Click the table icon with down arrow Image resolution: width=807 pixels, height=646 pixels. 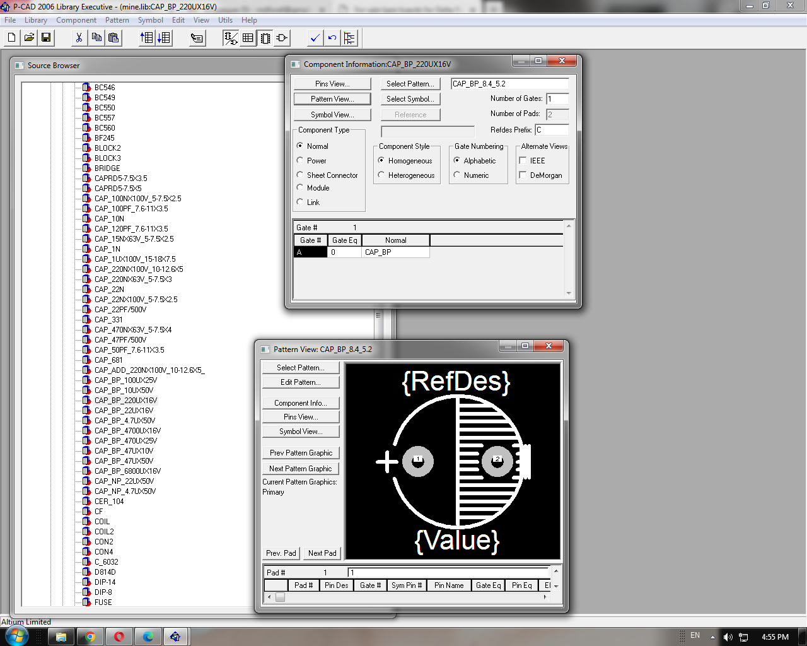click(x=164, y=38)
